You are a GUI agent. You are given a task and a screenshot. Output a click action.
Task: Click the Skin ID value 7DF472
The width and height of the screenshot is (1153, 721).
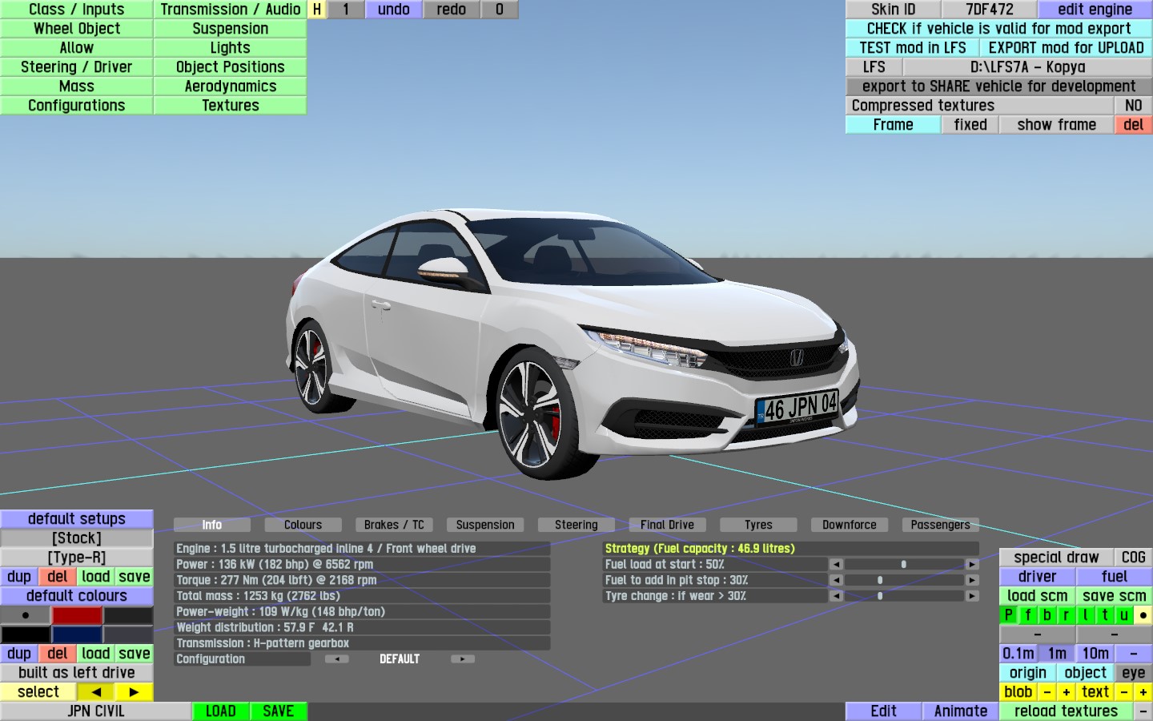(x=989, y=10)
